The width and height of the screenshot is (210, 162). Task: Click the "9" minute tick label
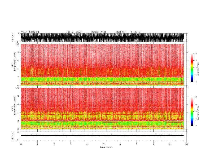tap(170, 144)
